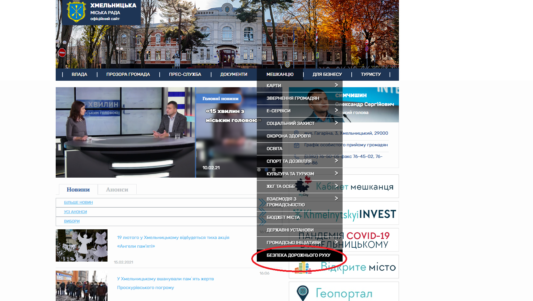Select the first slider pagination dot
The image size is (533, 301).
point(259,170)
